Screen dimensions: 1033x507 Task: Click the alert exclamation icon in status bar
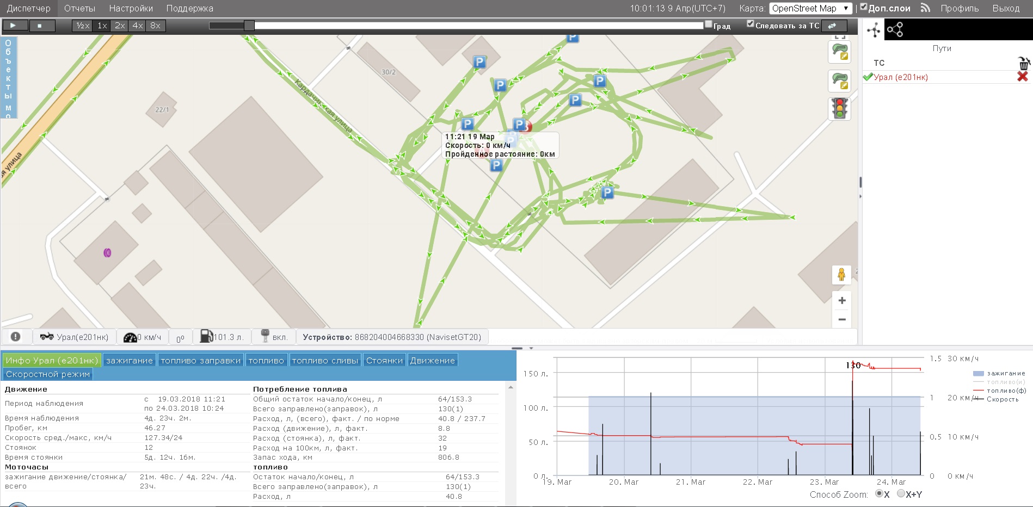(16, 337)
